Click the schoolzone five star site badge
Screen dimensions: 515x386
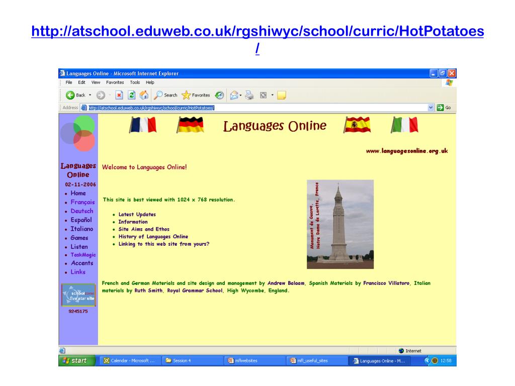click(78, 295)
